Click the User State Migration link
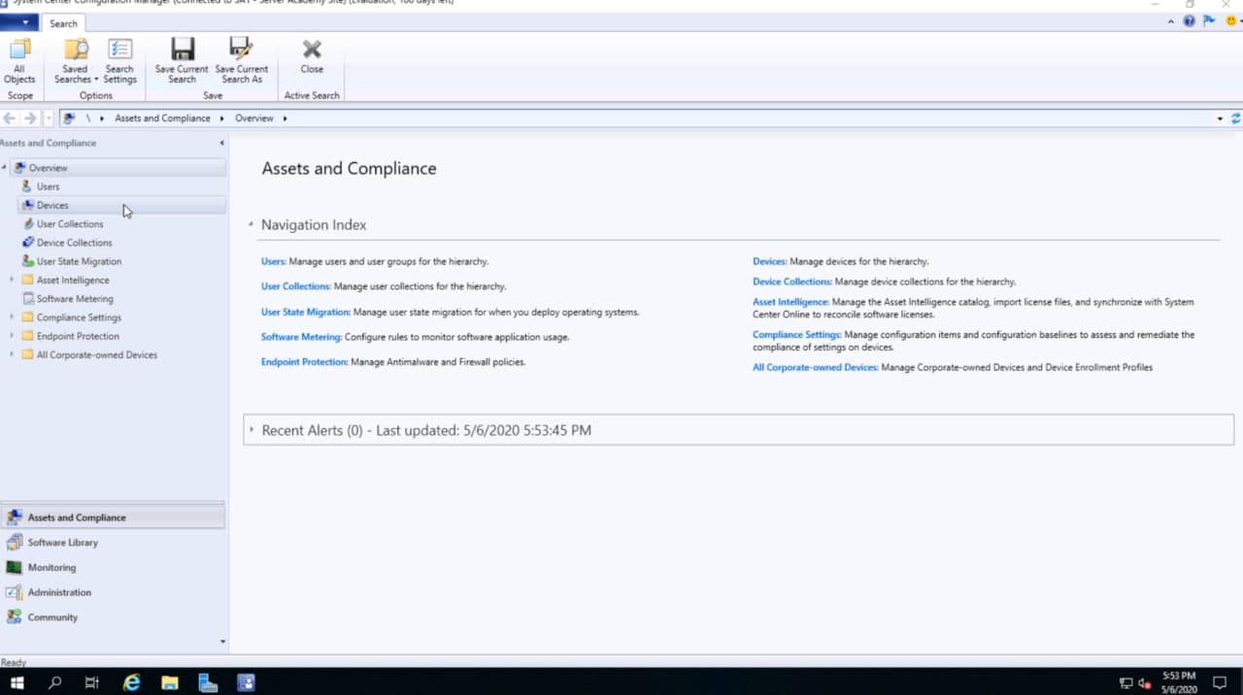This screenshot has width=1243, height=695. 305,313
